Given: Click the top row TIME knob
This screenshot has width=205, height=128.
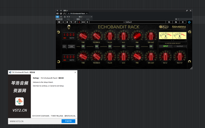Looking at the screenshot, I should coord(83,36).
